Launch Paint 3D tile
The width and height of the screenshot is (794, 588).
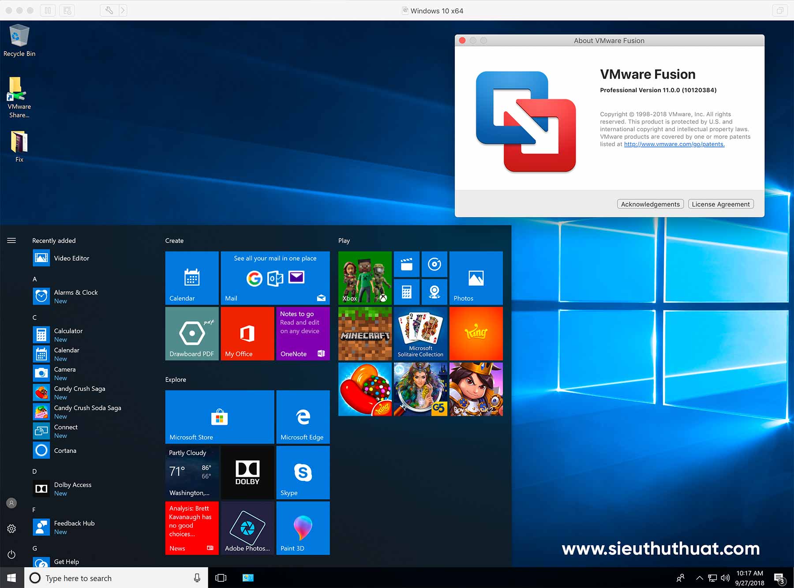click(x=303, y=528)
